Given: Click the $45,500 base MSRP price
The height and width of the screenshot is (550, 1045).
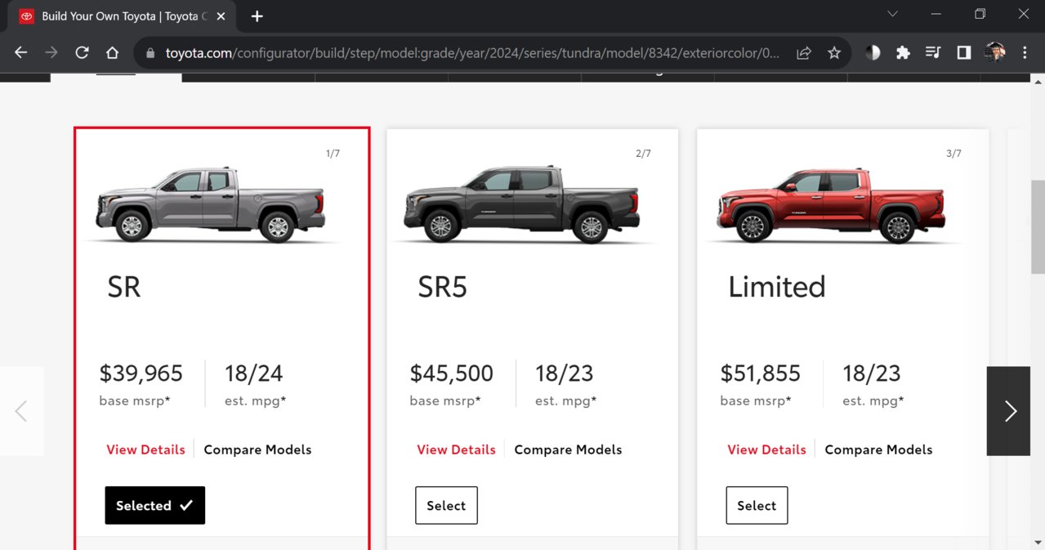Looking at the screenshot, I should coord(452,373).
